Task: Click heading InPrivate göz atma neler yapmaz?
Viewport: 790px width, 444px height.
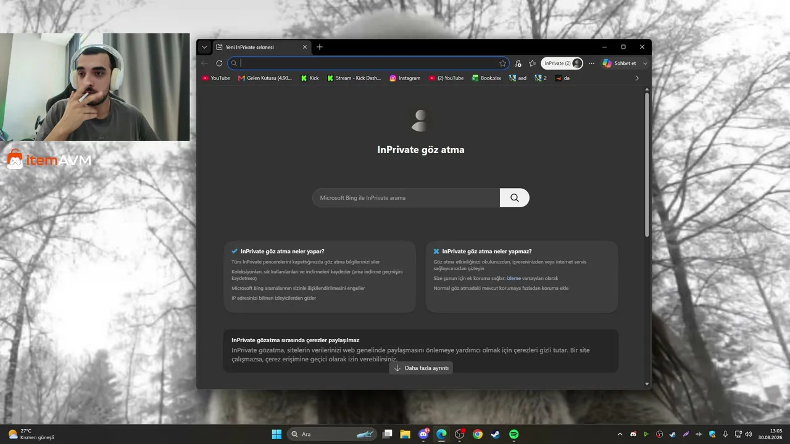Action: 486,251
